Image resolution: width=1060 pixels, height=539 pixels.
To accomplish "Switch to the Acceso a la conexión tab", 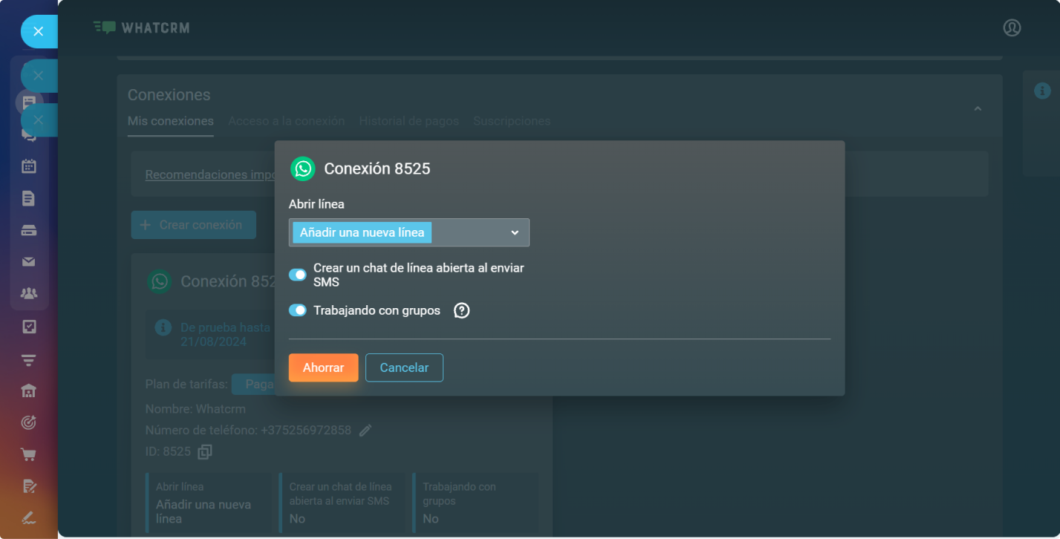I will point(287,121).
